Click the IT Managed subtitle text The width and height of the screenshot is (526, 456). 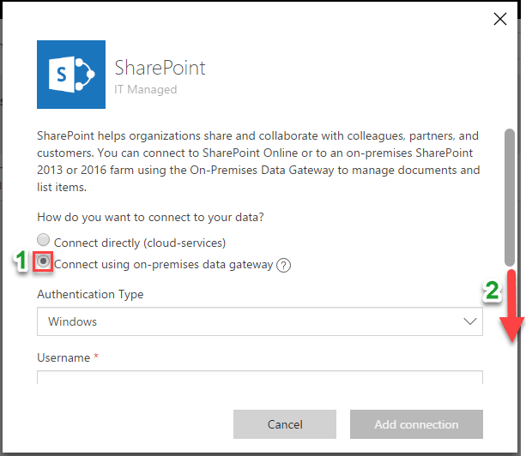146,89
